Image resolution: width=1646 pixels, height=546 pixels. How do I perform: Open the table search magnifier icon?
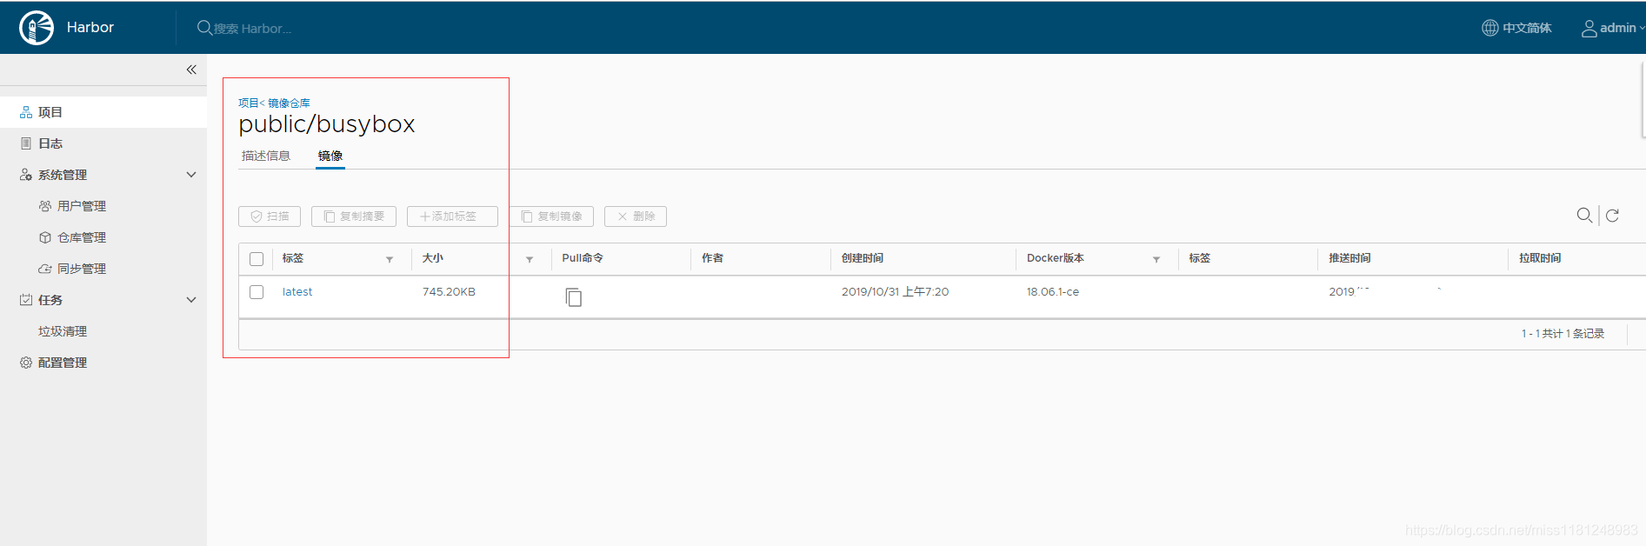point(1584,215)
